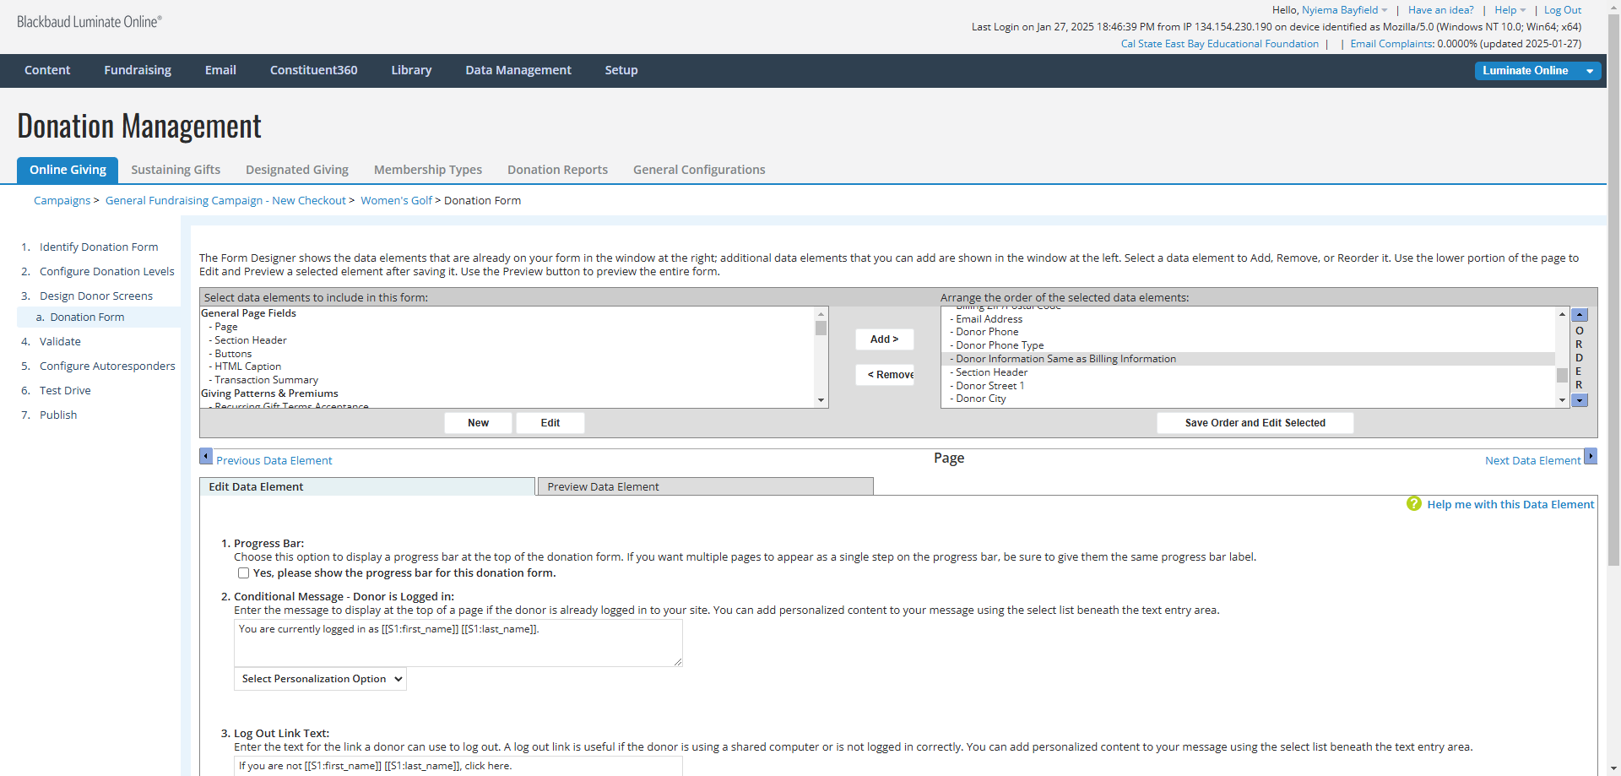Go to the Validate step

(60, 342)
